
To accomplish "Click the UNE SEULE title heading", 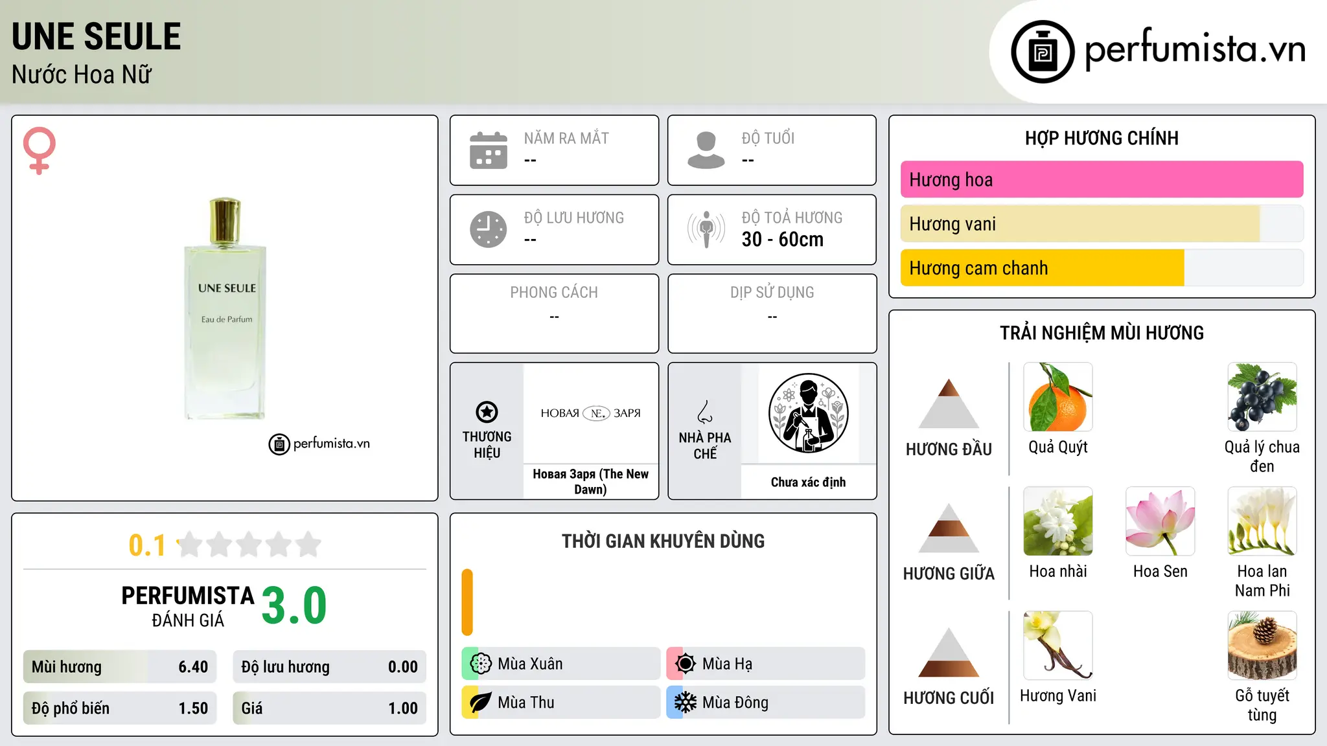I will coord(97,36).
